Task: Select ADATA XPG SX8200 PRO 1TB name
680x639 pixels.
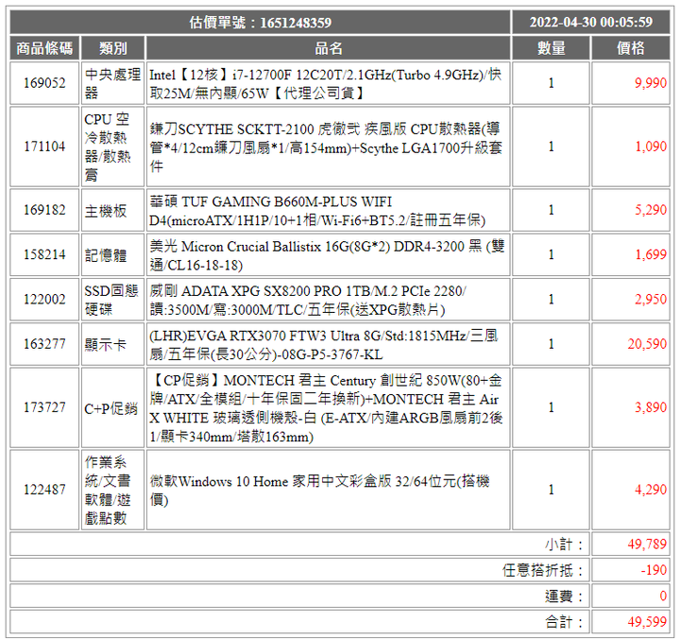Action: coord(308,301)
